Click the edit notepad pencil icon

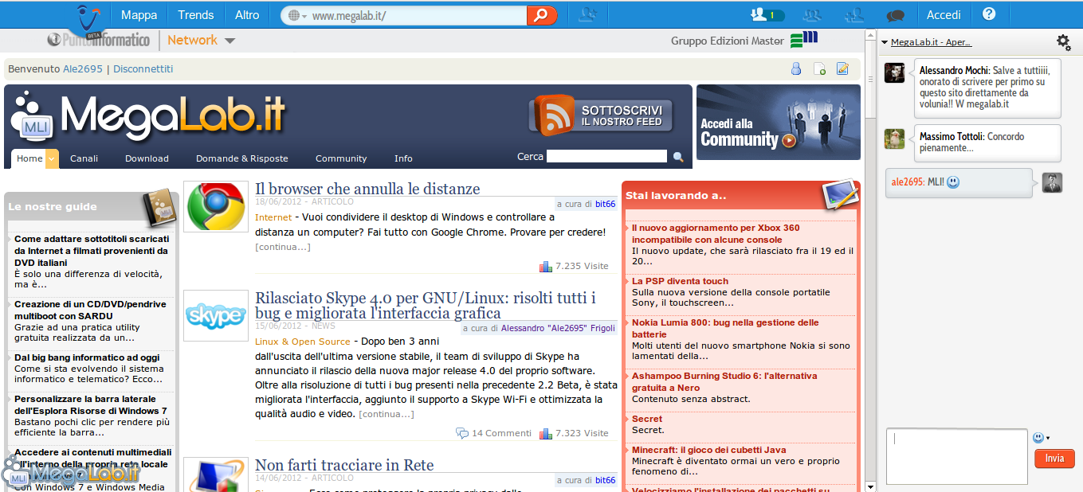[842, 69]
